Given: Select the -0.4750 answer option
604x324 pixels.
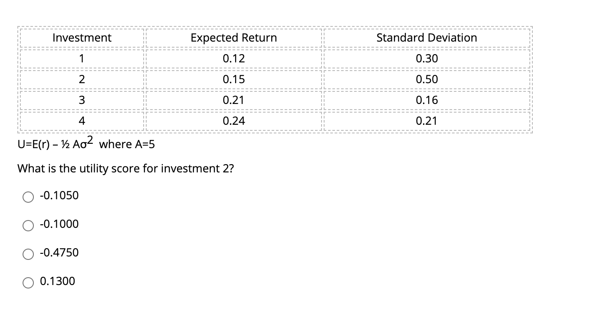Looking at the screenshot, I should 28,254.
